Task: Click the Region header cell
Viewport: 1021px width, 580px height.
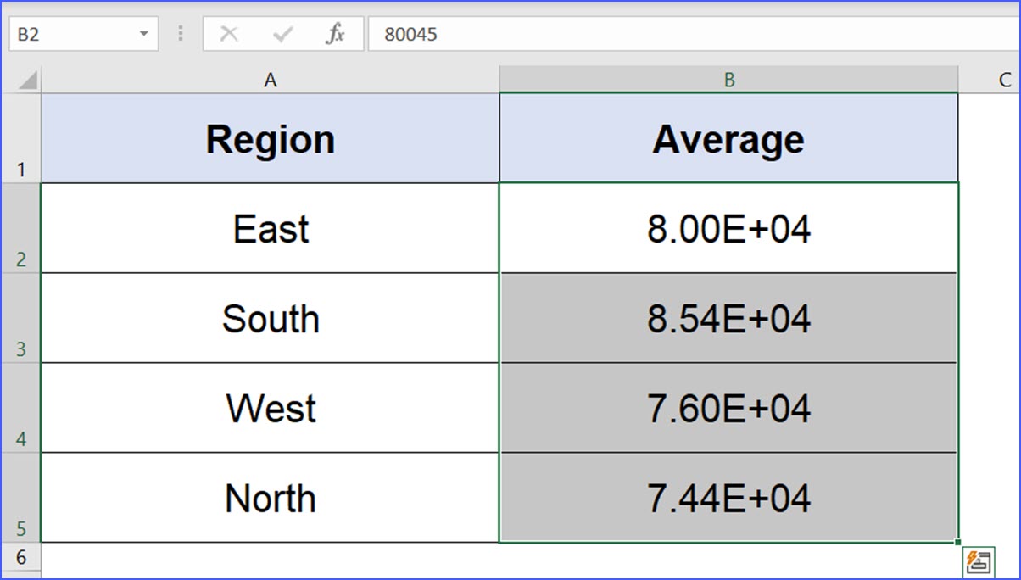Action: [270, 139]
